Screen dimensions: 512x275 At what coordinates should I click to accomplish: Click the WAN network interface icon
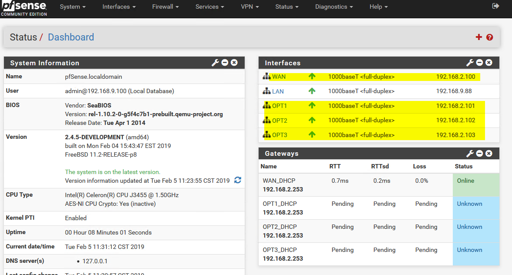point(266,76)
